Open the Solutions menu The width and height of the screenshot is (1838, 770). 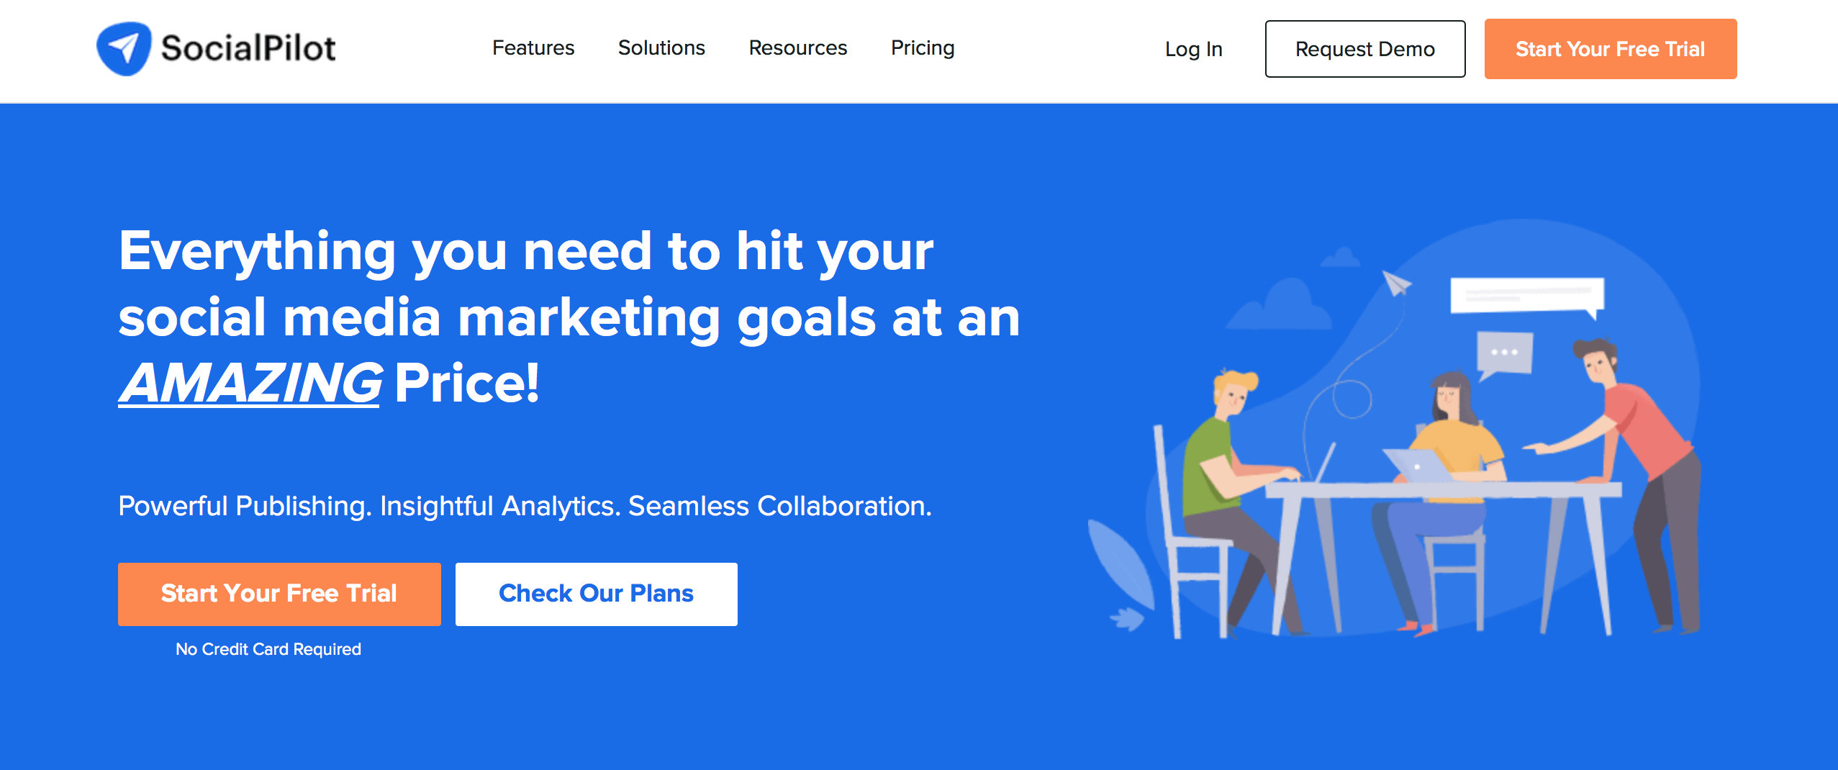coord(661,48)
